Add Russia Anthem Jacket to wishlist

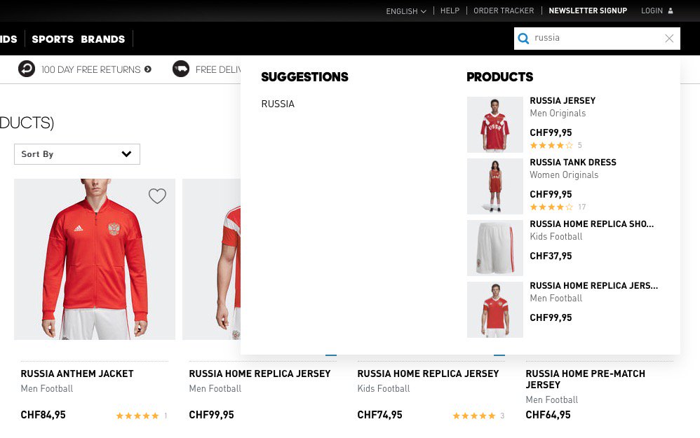click(x=157, y=196)
